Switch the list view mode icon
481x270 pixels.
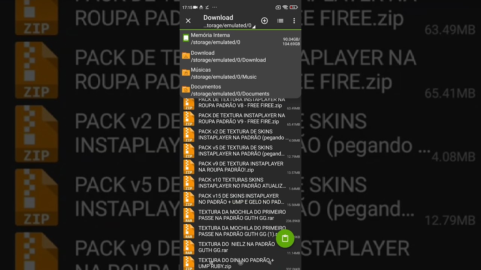(x=280, y=21)
